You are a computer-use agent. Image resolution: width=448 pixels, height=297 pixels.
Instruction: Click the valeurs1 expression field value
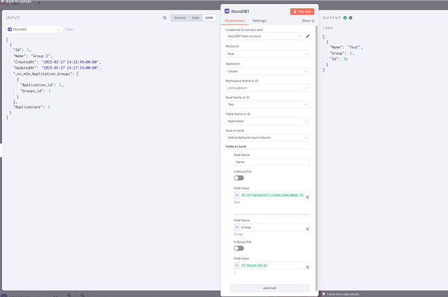tap(273, 195)
